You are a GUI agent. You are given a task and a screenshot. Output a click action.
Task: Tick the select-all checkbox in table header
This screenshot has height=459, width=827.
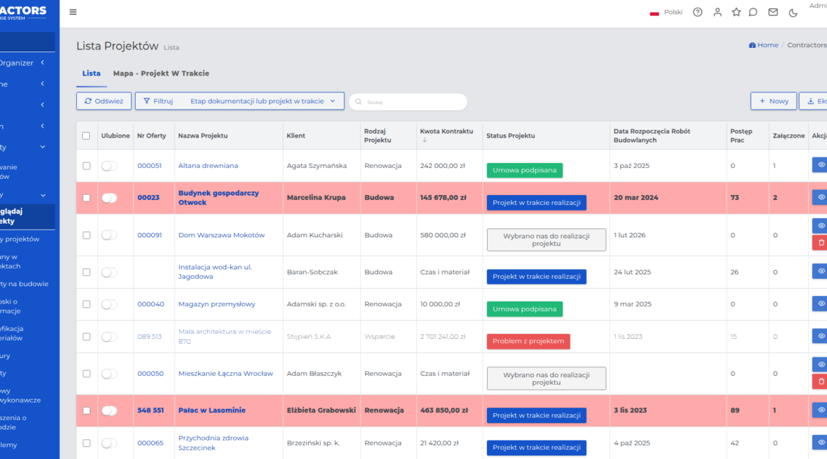(86, 136)
